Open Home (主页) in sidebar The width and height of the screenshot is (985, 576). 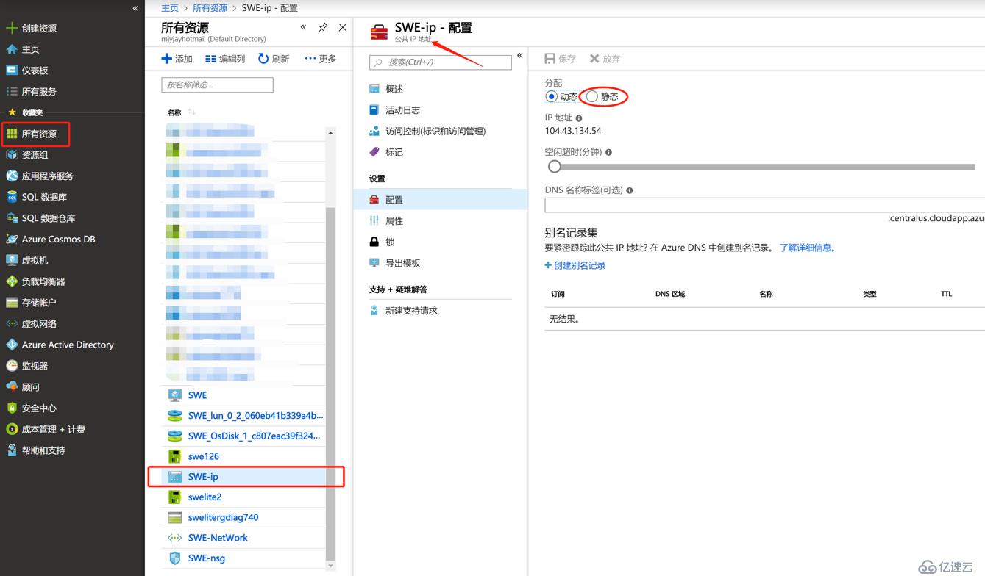30,49
